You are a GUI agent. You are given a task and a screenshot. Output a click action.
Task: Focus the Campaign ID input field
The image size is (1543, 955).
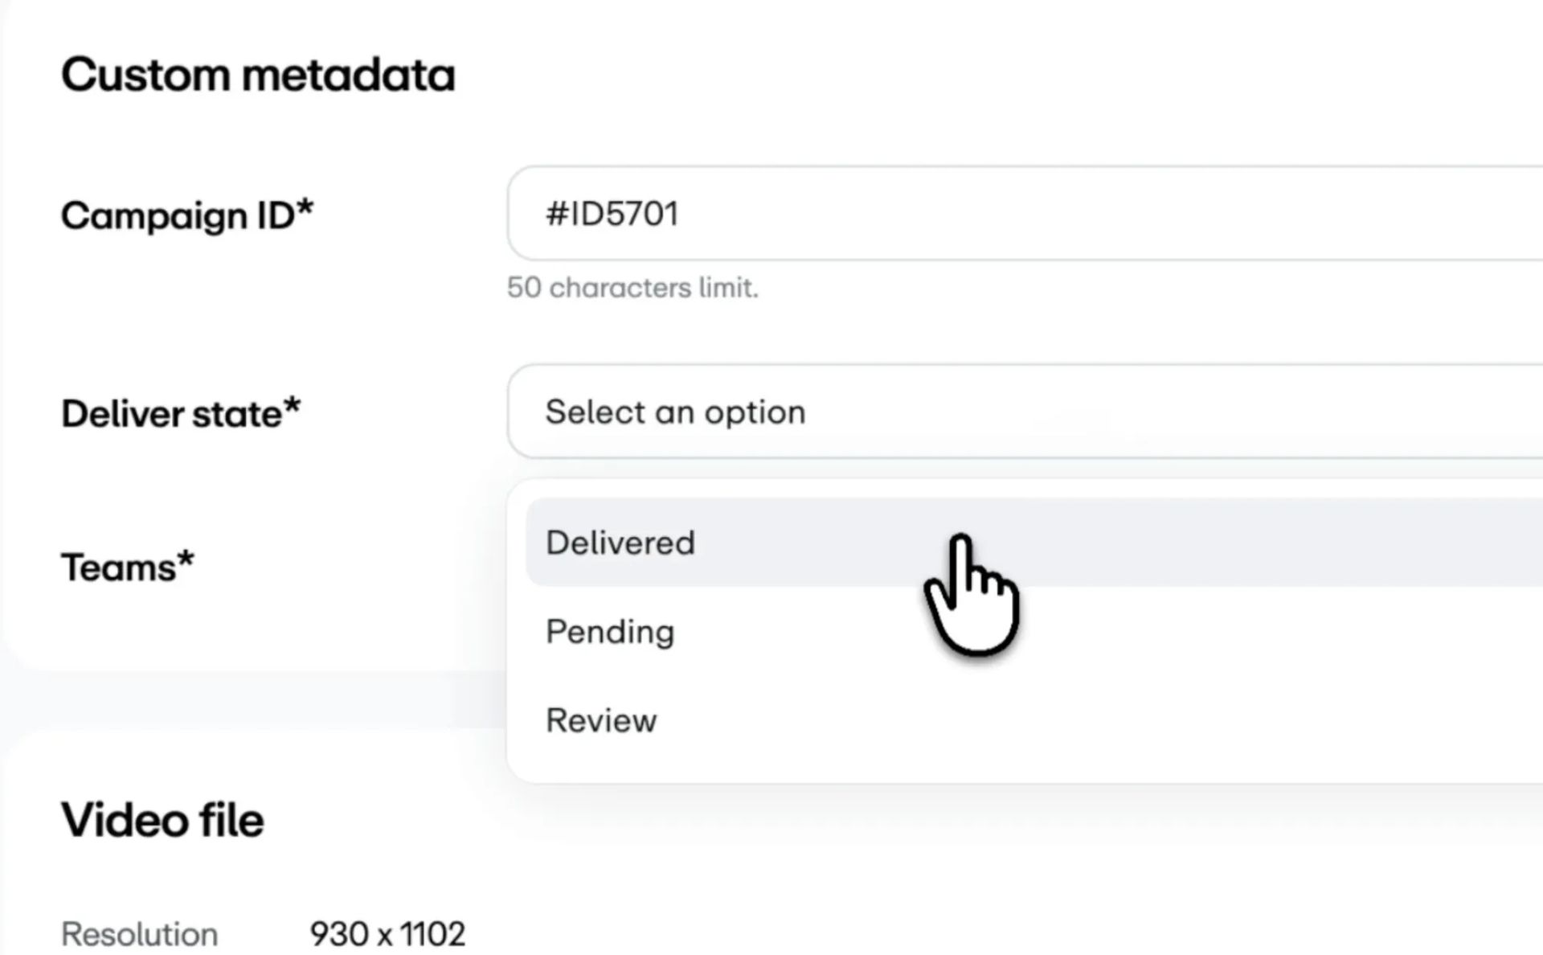click(1025, 213)
